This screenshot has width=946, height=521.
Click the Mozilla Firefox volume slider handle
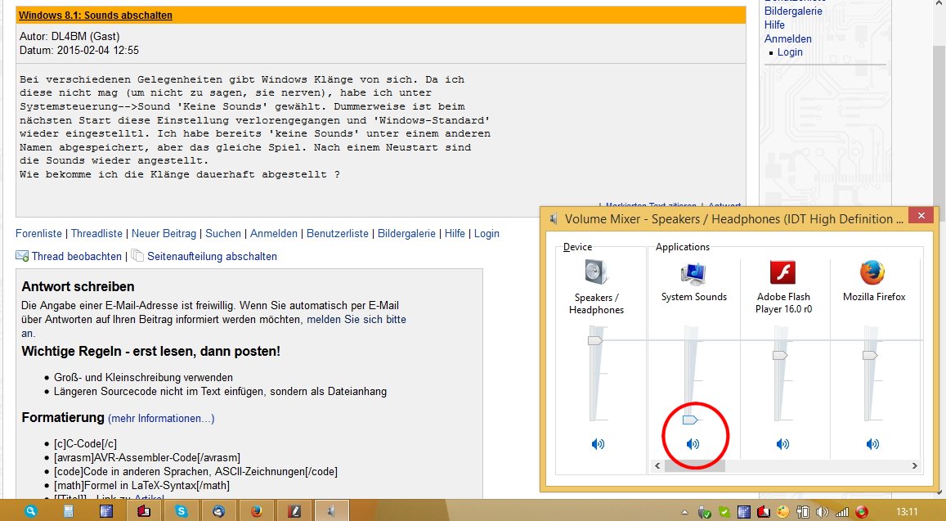coord(869,356)
